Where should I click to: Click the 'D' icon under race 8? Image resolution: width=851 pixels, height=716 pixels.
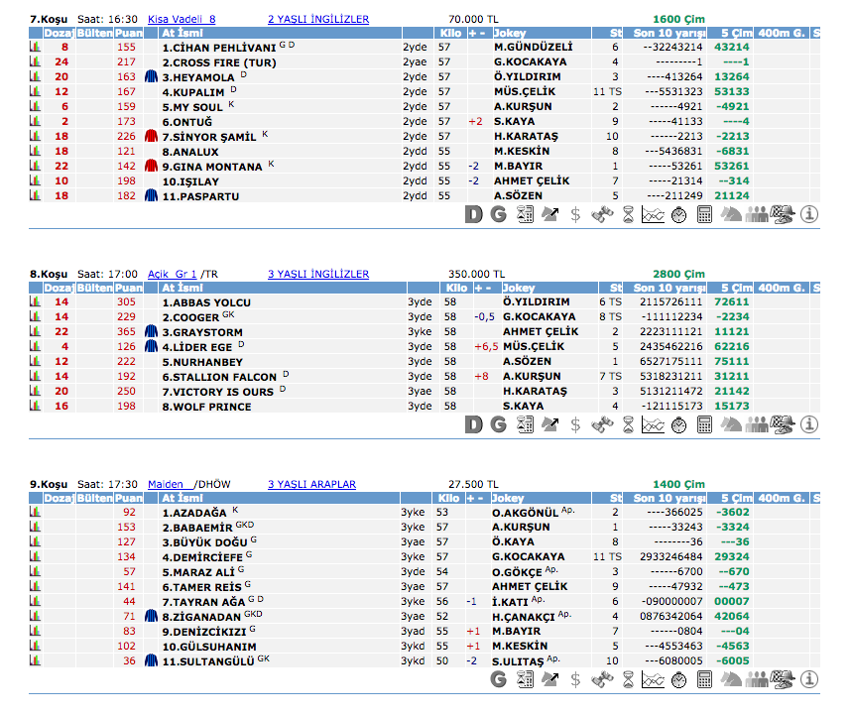[x=473, y=424]
